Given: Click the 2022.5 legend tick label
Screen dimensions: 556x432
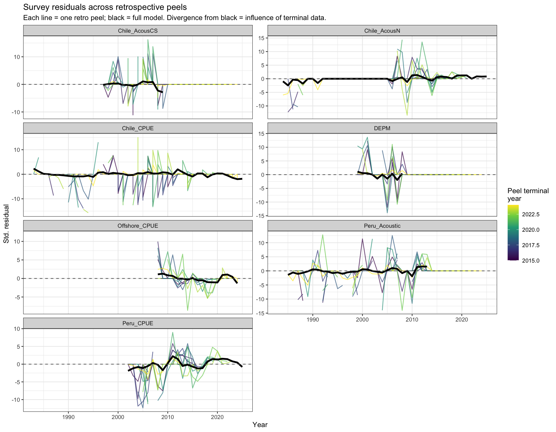Looking at the screenshot, I should tap(531, 214).
